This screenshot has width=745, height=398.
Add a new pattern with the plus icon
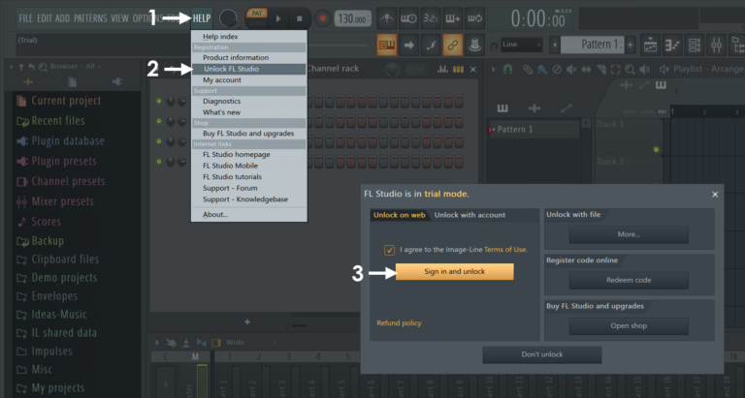tap(630, 46)
